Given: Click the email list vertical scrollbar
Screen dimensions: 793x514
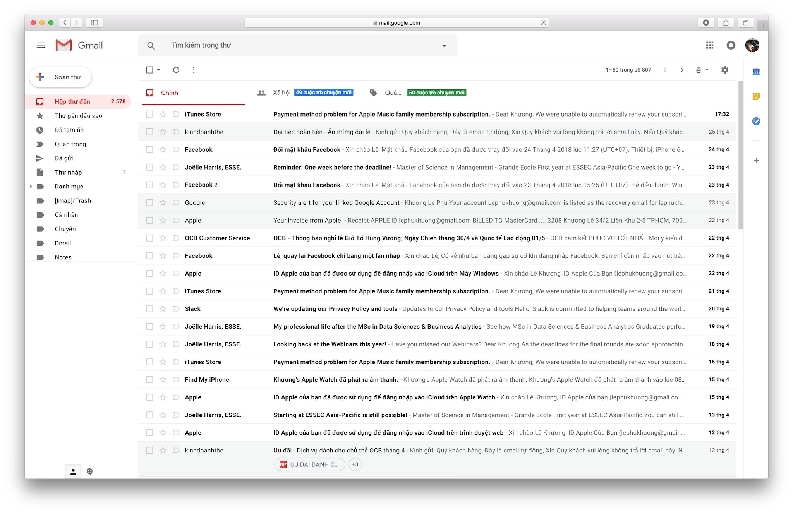Looking at the screenshot, I should (x=741, y=155).
